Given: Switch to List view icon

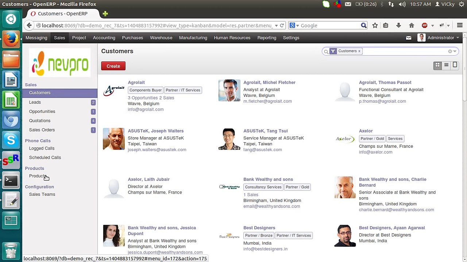Looking at the screenshot, I should tap(446, 65).
